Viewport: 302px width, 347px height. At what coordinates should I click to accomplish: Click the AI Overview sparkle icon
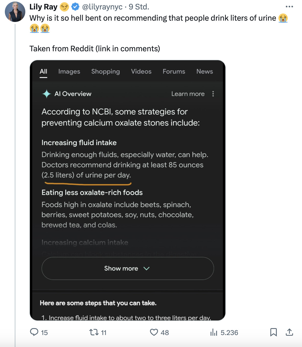coord(47,94)
